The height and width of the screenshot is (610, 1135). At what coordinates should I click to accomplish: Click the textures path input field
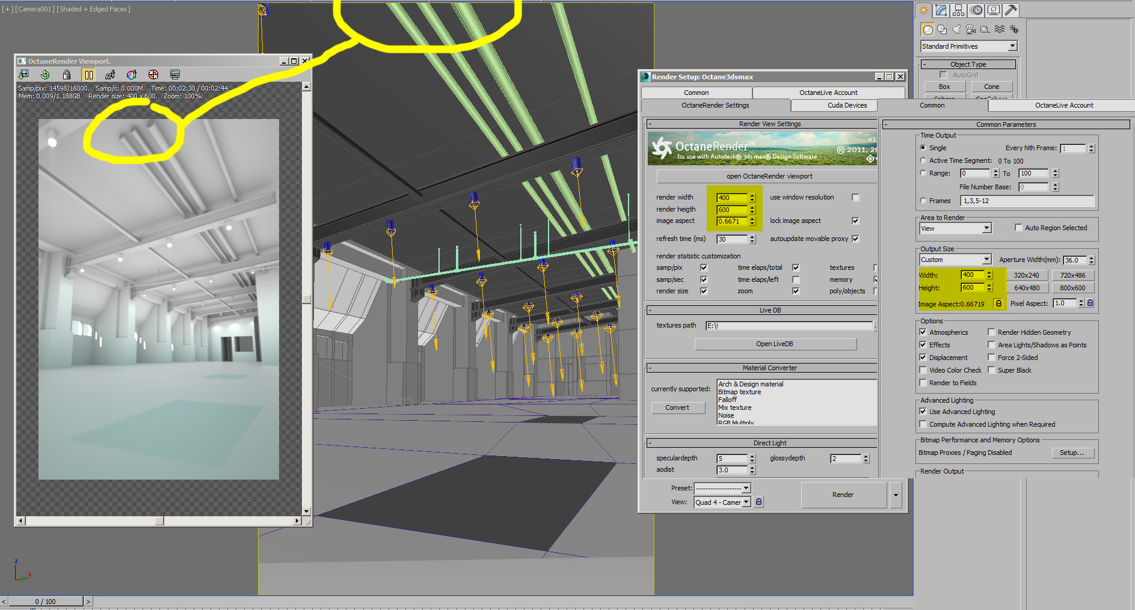coord(789,326)
